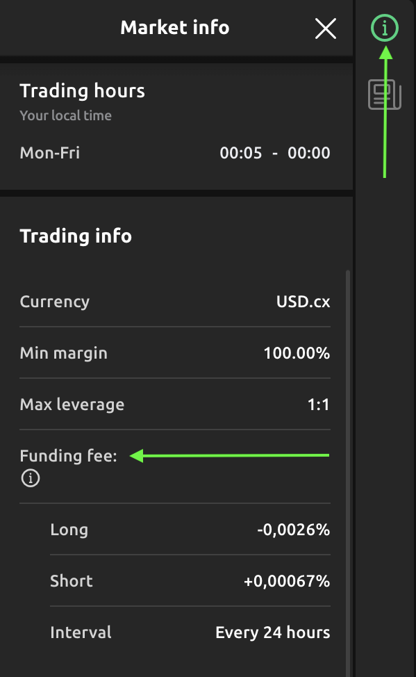Select the Max leverage 1:1 value
Image resolution: width=416 pixels, height=677 pixels.
(x=319, y=405)
